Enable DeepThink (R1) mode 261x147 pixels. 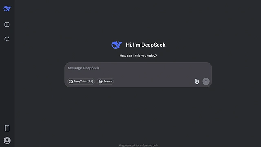coord(81,81)
